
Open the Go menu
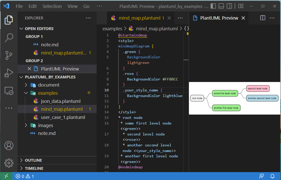(86, 6)
